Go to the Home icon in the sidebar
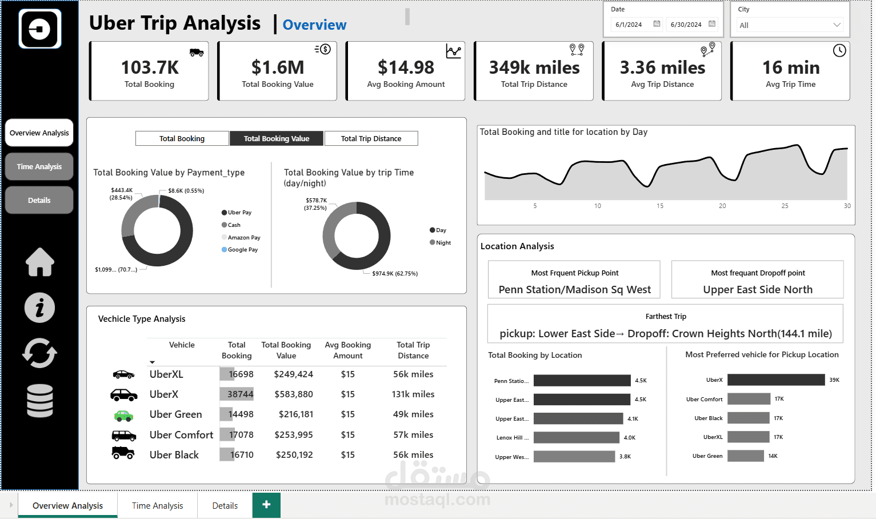The image size is (876, 519). [x=40, y=262]
